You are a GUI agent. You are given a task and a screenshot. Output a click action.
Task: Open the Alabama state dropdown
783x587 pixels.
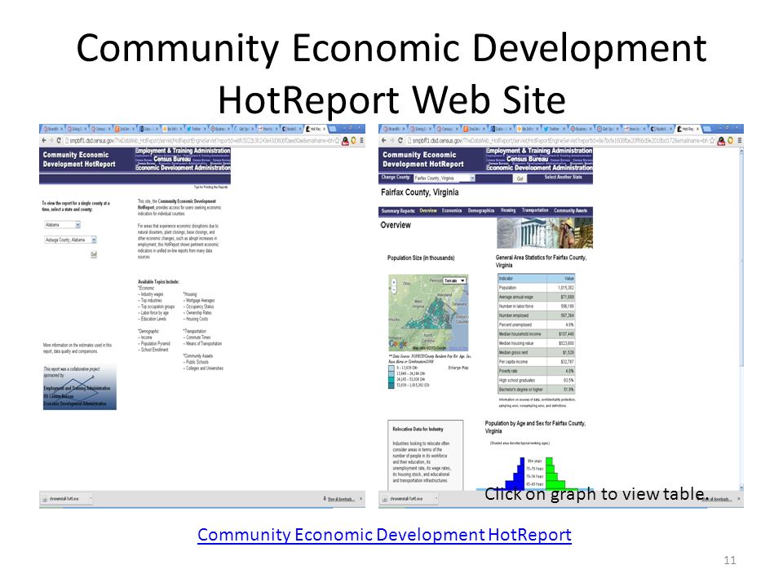click(x=63, y=225)
